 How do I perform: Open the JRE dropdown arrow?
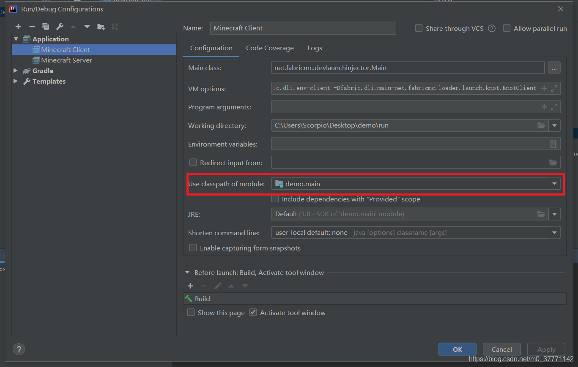click(554, 214)
